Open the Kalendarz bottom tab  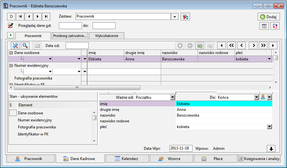click(x=127, y=159)
